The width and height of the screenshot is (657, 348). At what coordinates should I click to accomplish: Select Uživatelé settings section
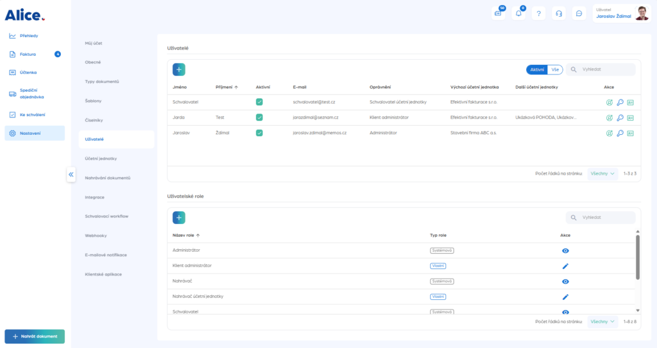(x=117, y=139)
